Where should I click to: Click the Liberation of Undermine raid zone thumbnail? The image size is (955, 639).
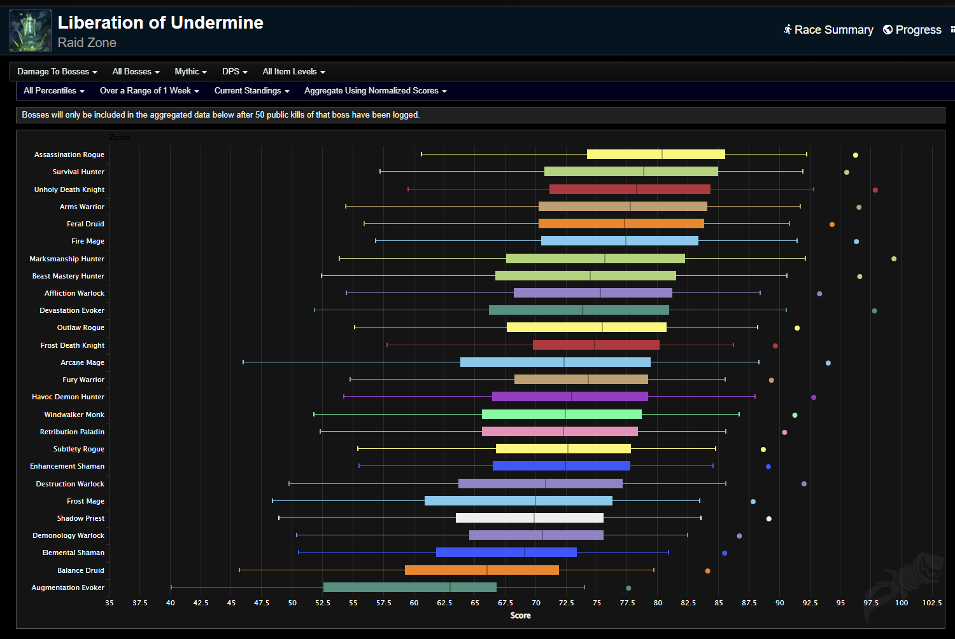tap(31, 31)
